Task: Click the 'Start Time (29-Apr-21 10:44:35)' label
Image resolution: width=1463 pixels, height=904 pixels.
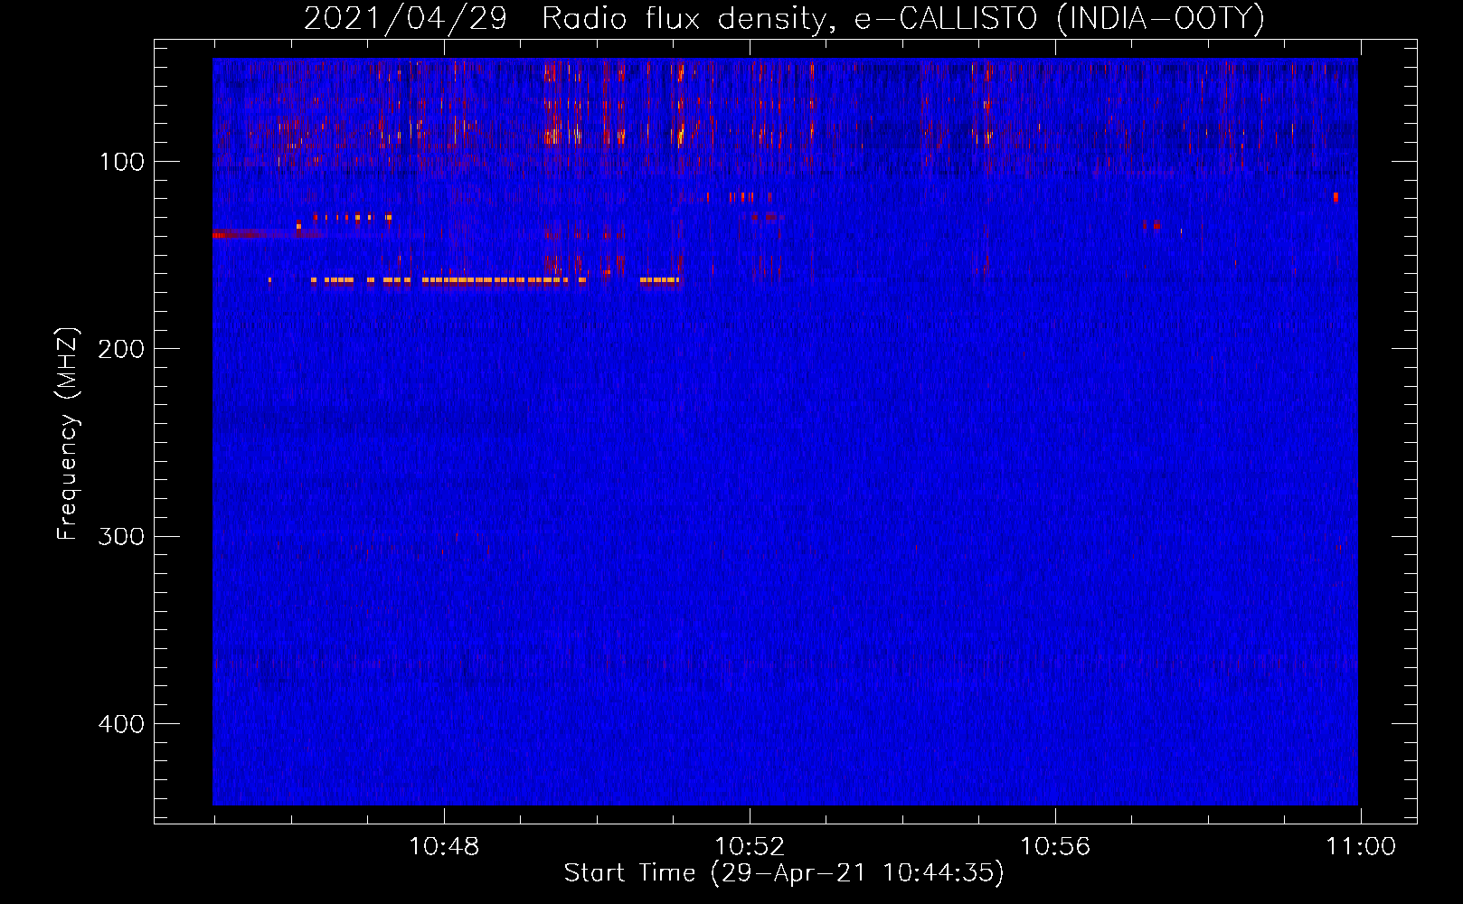Action: pyautogui.click(x=784, y=873)
